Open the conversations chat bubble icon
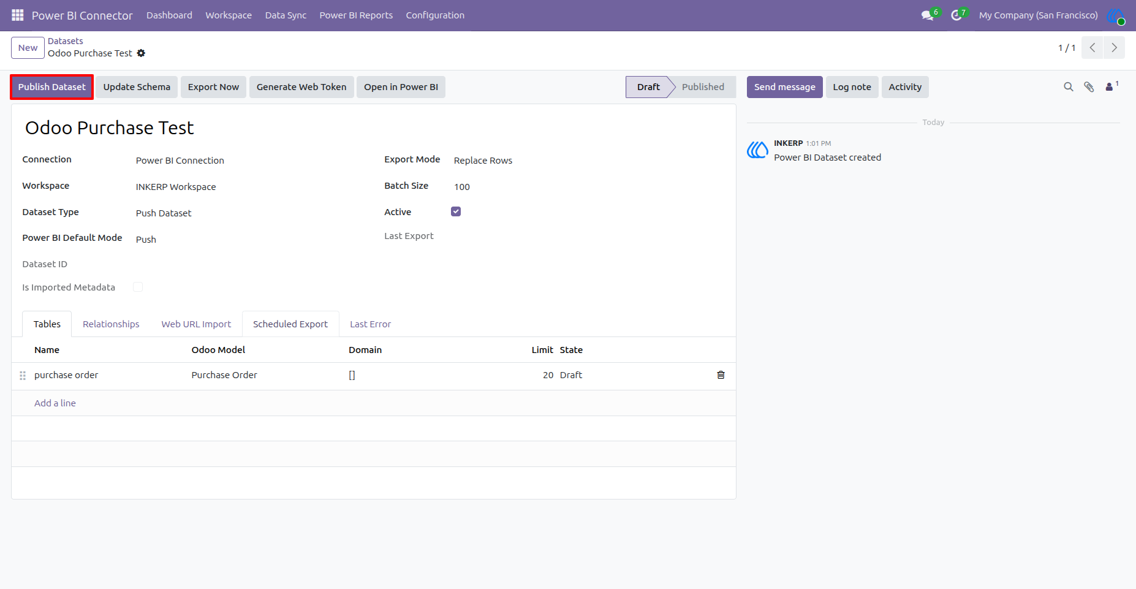This screenshot has height=589, width=1136. pyautogui.click(x=928, y=15)
